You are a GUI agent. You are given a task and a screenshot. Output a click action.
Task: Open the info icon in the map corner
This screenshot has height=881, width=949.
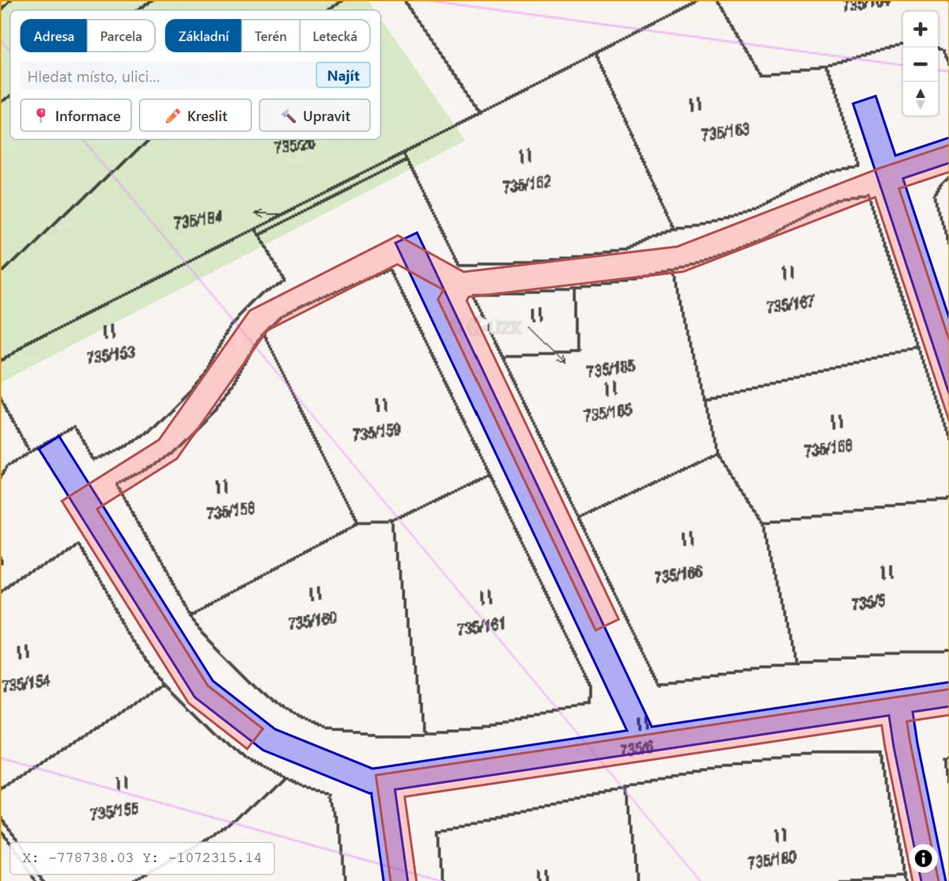pos(923,857)
